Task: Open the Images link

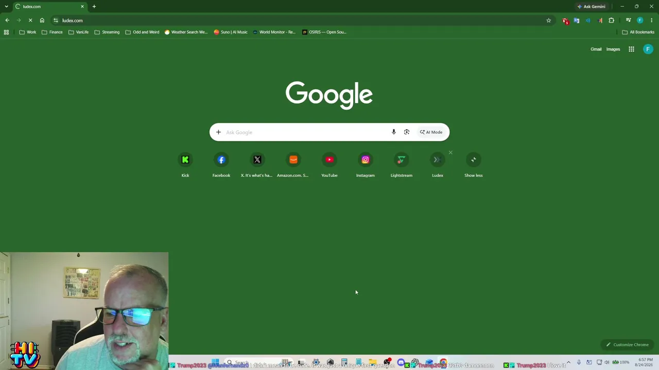Action: (613, 49)
